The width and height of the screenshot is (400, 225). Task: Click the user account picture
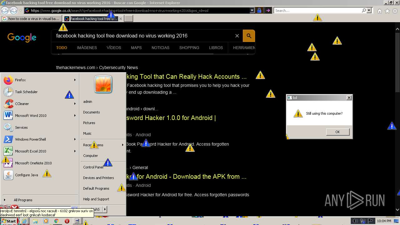(103, 84)
